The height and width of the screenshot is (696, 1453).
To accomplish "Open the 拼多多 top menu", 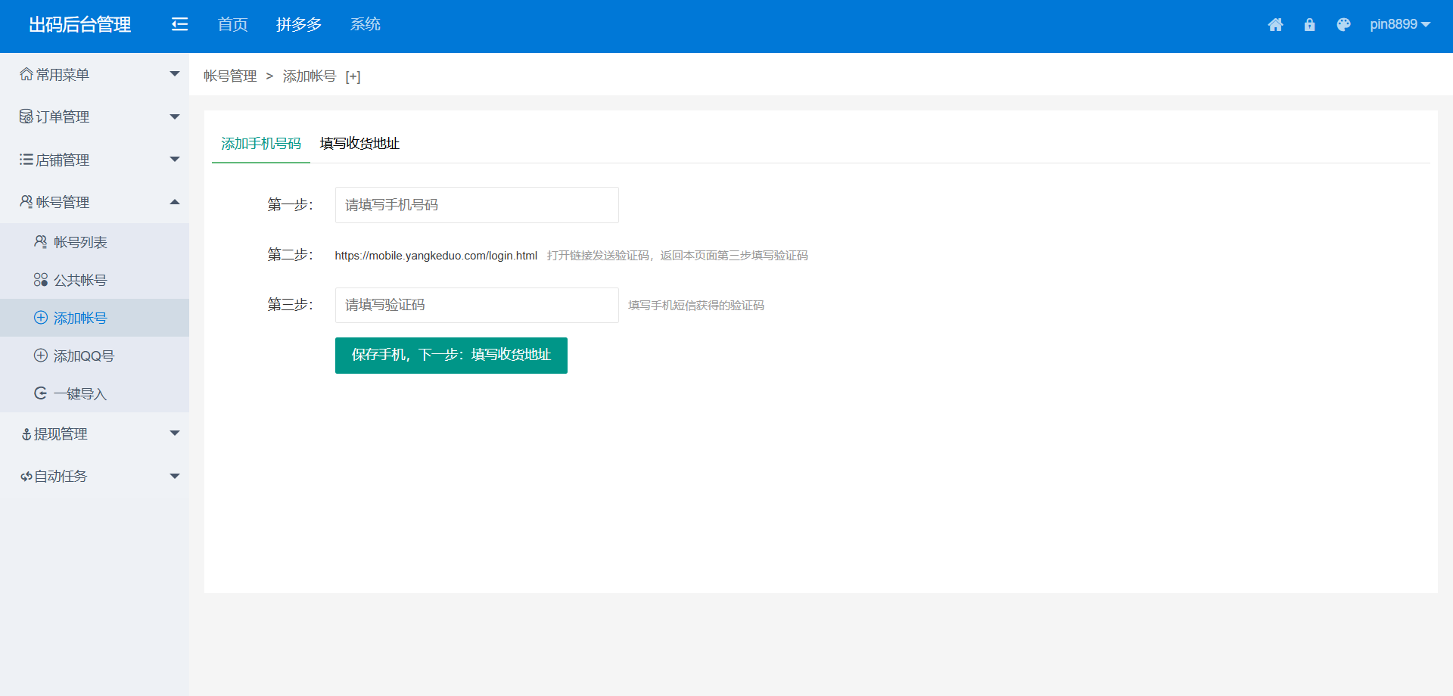I will tap(299, 24).
